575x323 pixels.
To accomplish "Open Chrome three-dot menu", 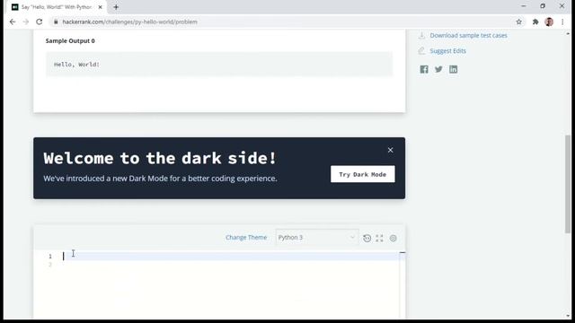I will [562, 22].
